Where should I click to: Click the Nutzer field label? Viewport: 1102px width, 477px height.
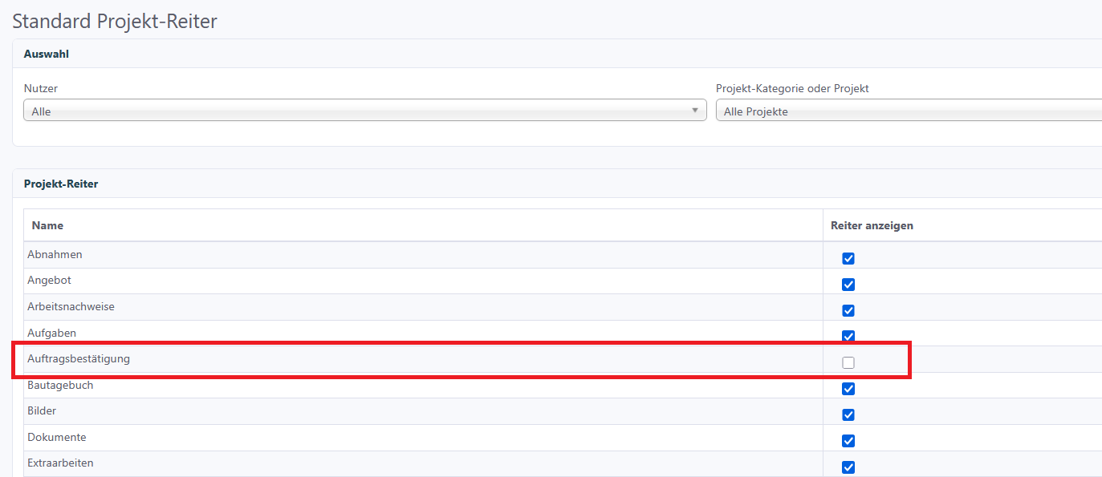tap(41, 88)
